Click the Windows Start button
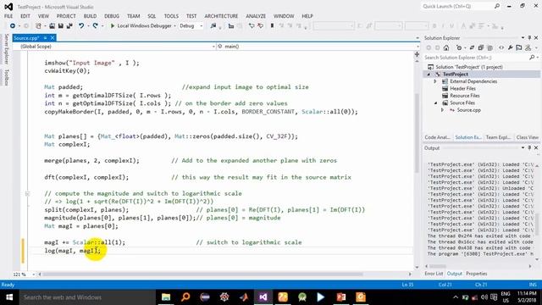This screenshot has width=542, height=305. tap(9, 297)
